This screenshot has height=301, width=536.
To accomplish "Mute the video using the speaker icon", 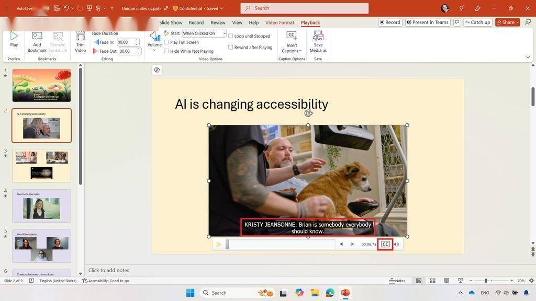I will pos(397,244).
